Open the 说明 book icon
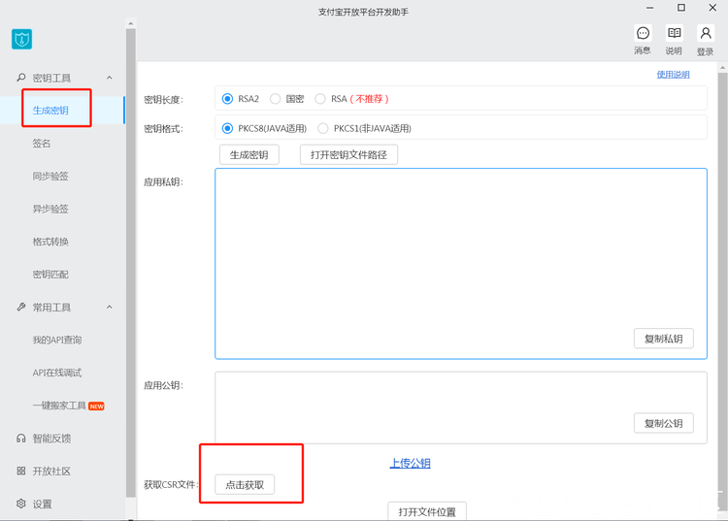Image resolution: width=728 pixels, height=521 pixels. pos(675,33)
